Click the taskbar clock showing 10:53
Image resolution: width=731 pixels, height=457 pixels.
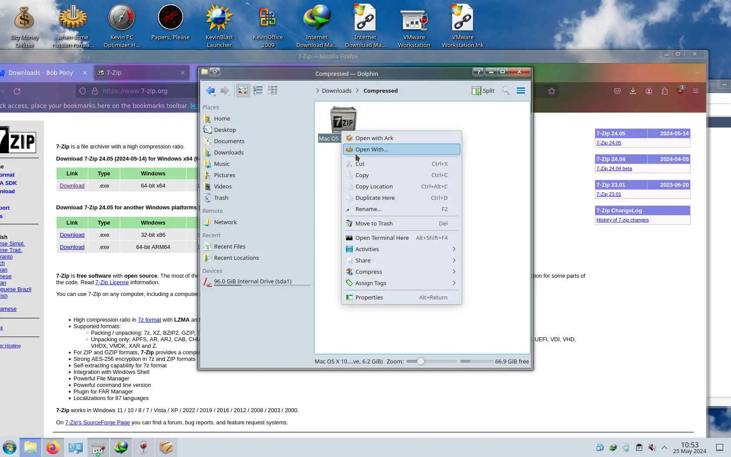click(690, 447)
